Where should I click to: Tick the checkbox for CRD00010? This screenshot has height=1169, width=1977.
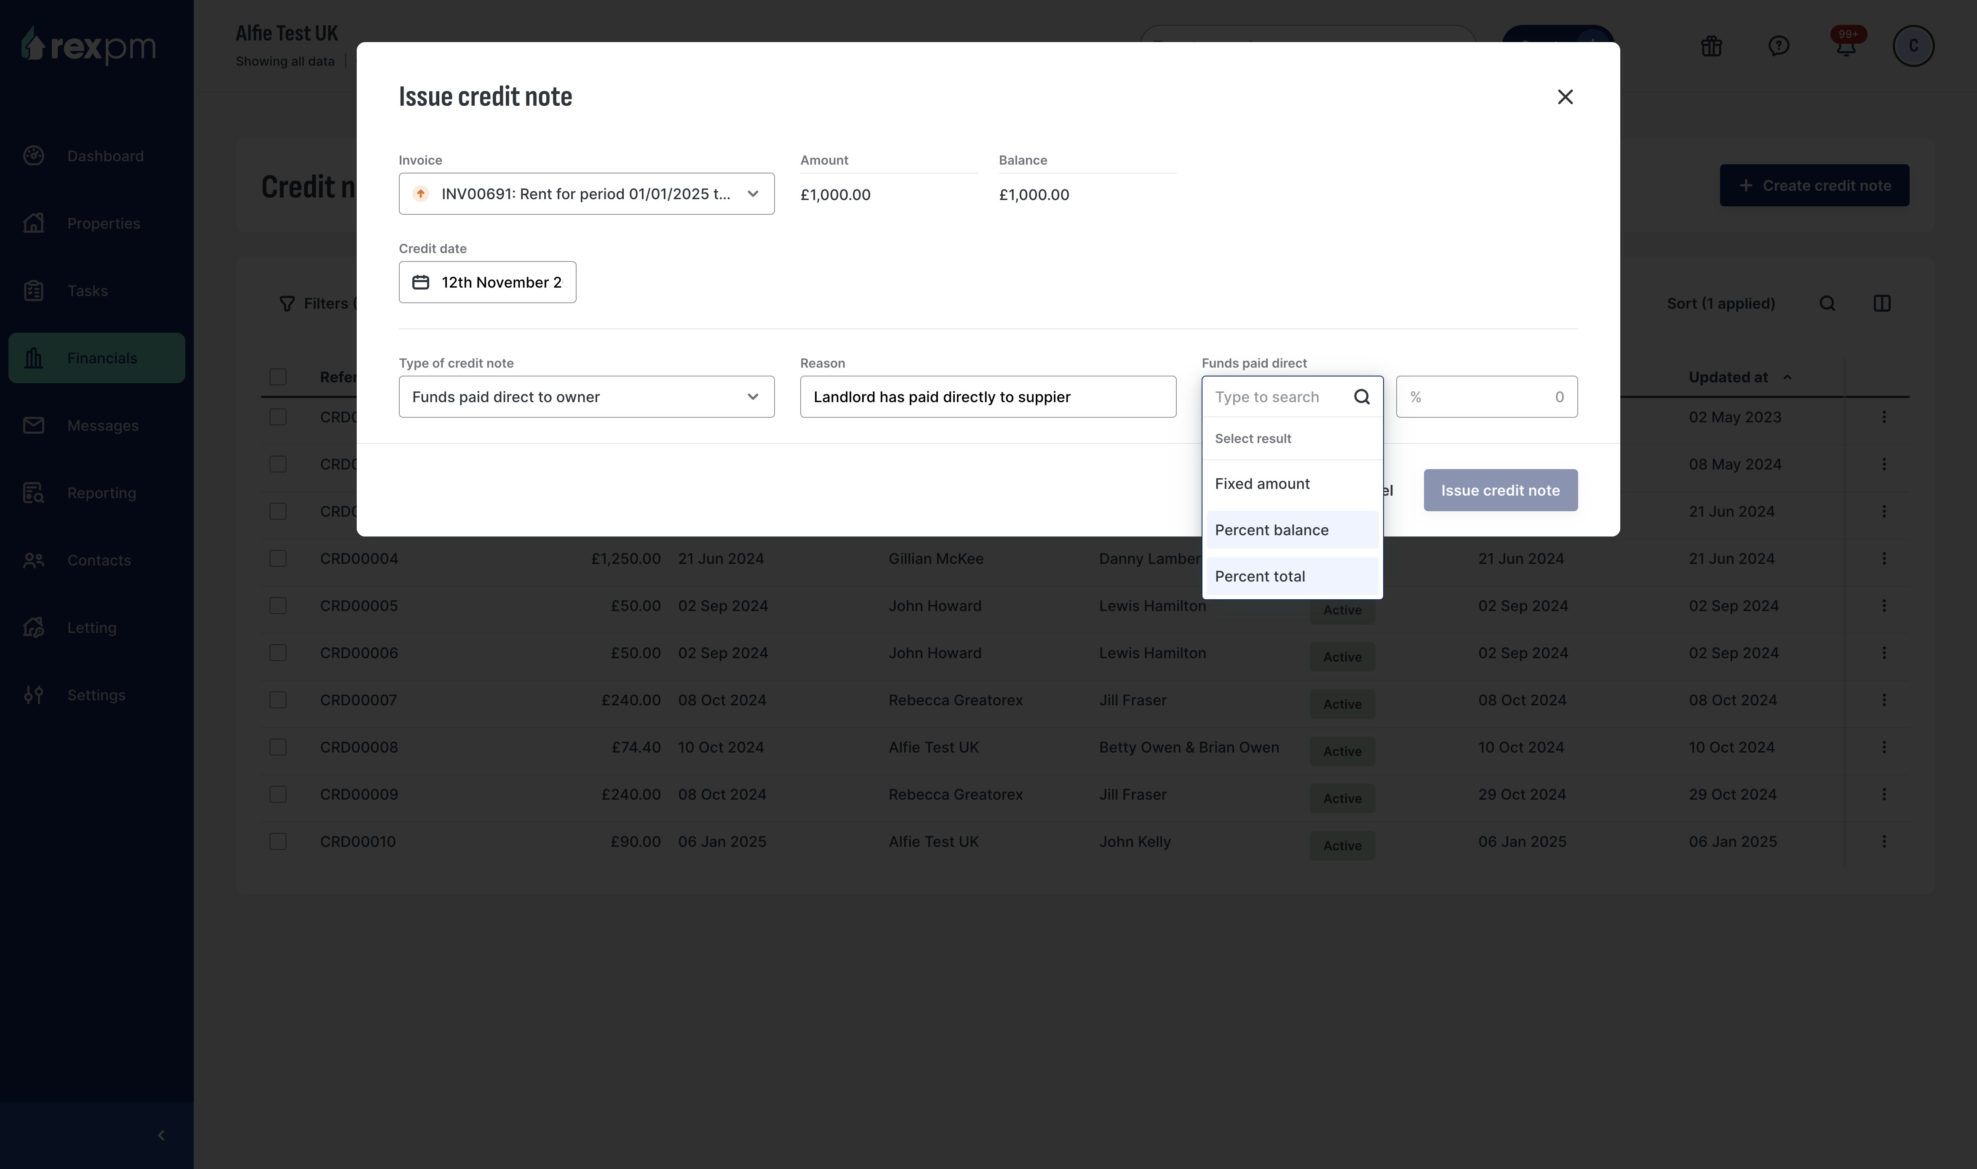(278, 842)
